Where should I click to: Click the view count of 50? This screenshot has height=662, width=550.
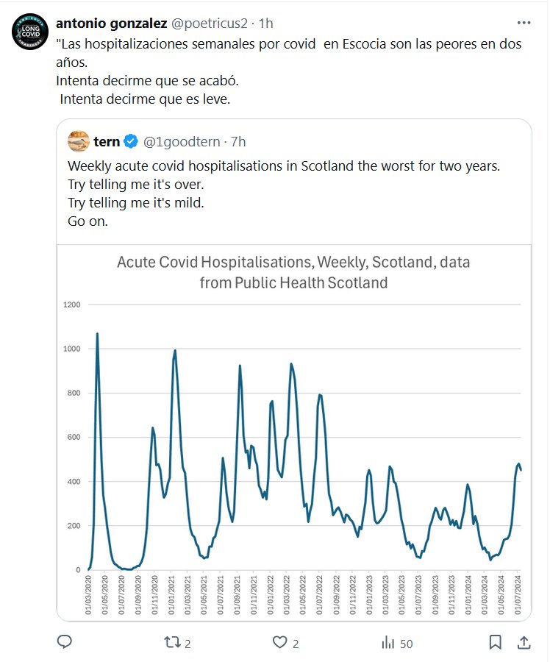406,644
